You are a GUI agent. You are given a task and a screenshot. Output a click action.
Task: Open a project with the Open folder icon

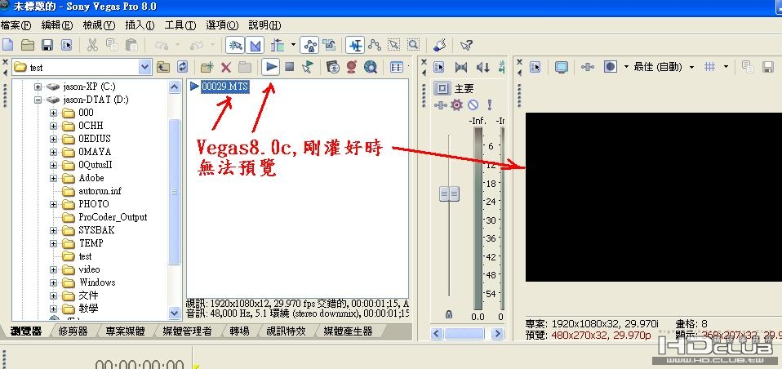tap(28, 45)
